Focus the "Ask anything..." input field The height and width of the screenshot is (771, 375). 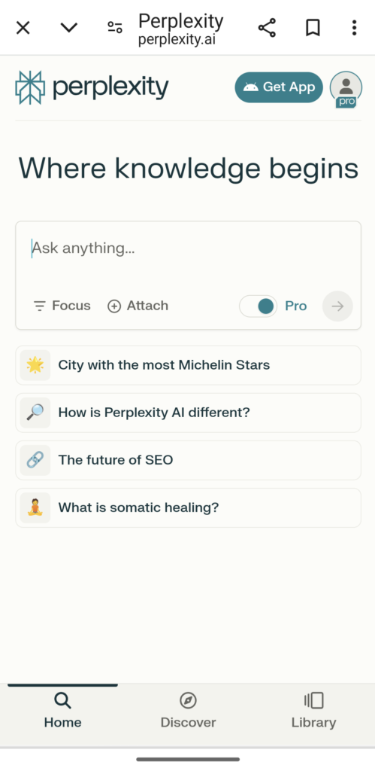(x=189, y=256)
